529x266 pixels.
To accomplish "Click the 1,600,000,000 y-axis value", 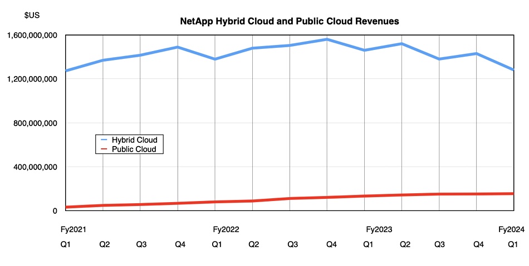I will [32, 35].
